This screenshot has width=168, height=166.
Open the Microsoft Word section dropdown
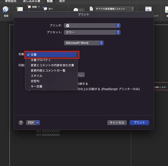click(x=84, y=43)
